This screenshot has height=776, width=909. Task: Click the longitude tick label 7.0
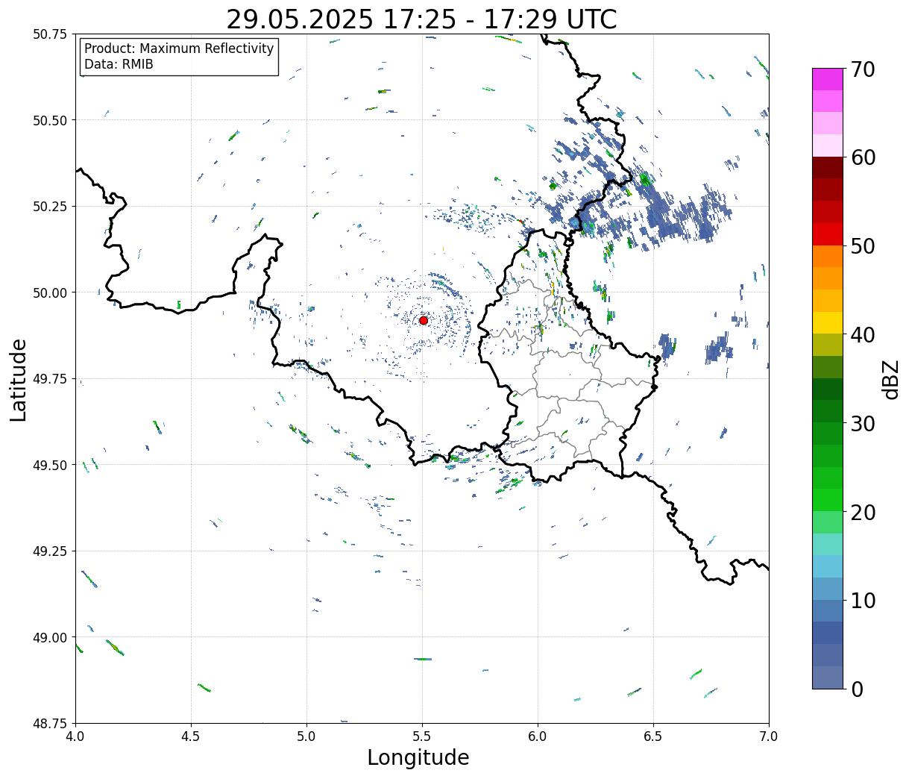point(769,736)
